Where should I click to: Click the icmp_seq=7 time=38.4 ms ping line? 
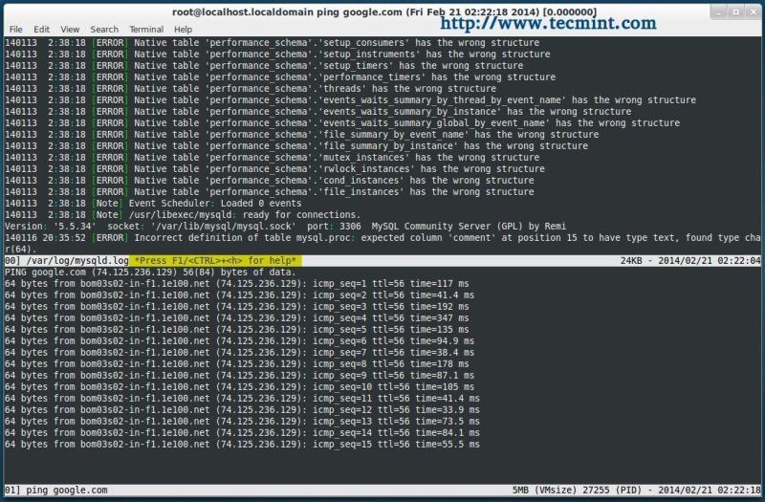coord(240,352)
